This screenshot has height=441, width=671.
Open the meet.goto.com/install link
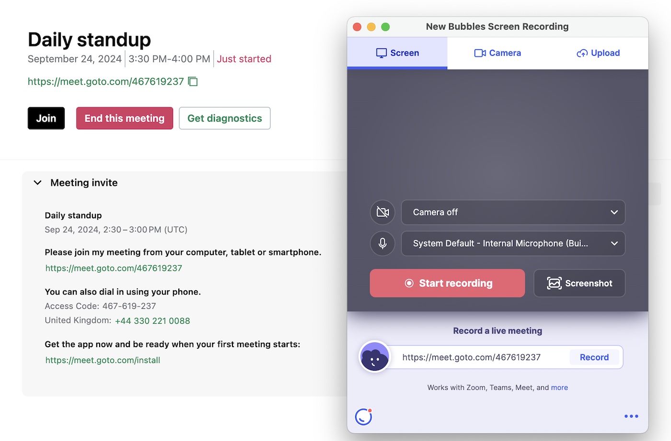point(103,360)
